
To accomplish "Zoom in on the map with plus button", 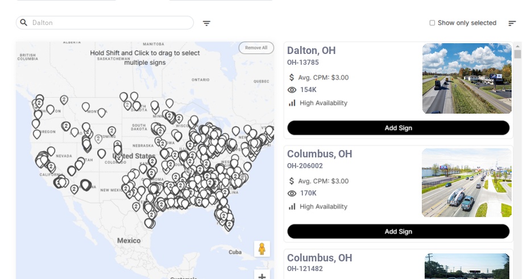I will coord(261,276).
